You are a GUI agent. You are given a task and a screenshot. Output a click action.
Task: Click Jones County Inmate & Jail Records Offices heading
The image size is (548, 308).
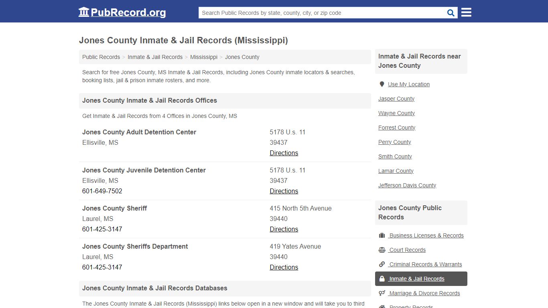pos(150,100)
